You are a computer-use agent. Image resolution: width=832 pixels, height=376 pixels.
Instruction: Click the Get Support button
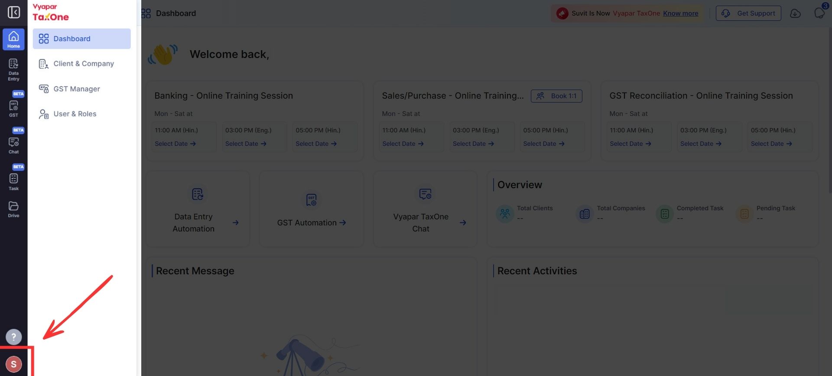pos(748,13)
